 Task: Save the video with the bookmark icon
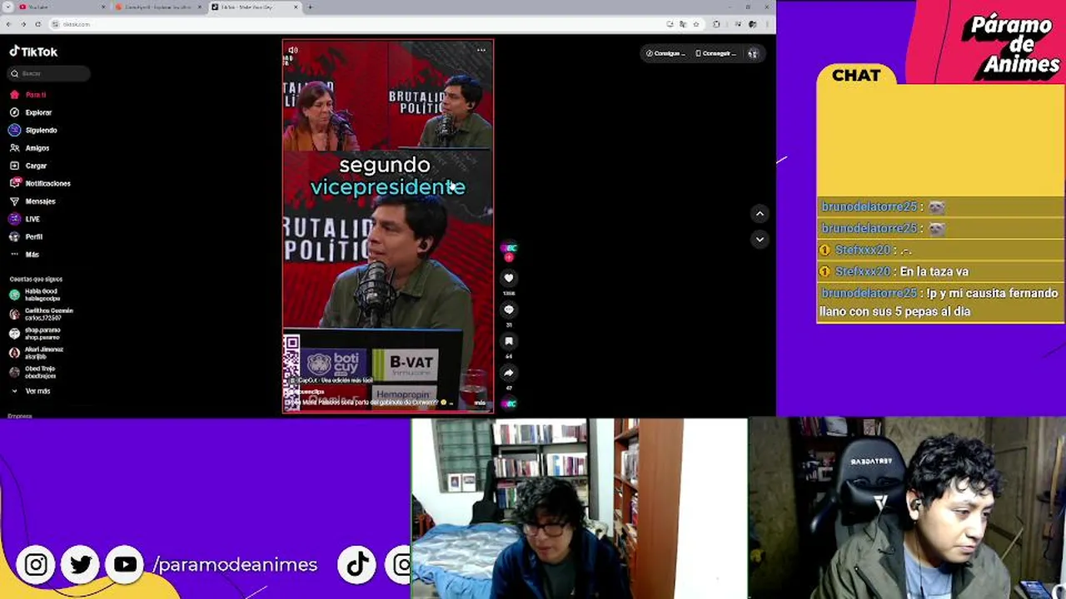[x=509, y=341]
